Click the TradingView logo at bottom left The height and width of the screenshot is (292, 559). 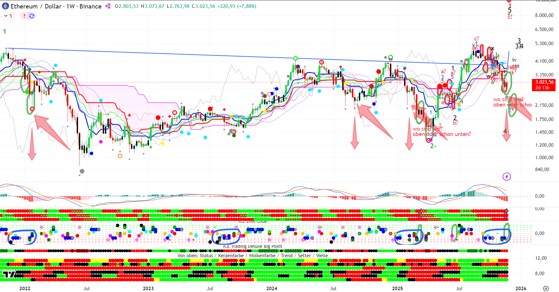coord(9,274)
